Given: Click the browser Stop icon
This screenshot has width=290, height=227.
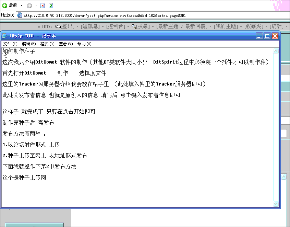Looking at the screenshot, I should point(43,6).
